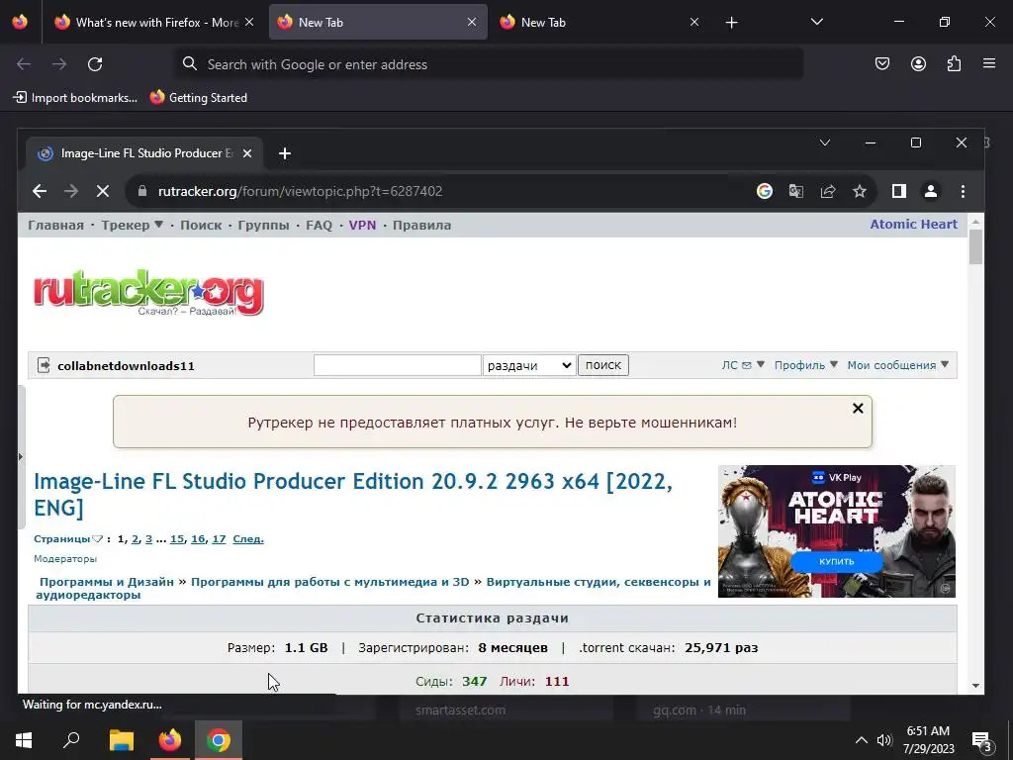
Task: Click the page vertical scrollbar thumb
Action: point(975,246)
